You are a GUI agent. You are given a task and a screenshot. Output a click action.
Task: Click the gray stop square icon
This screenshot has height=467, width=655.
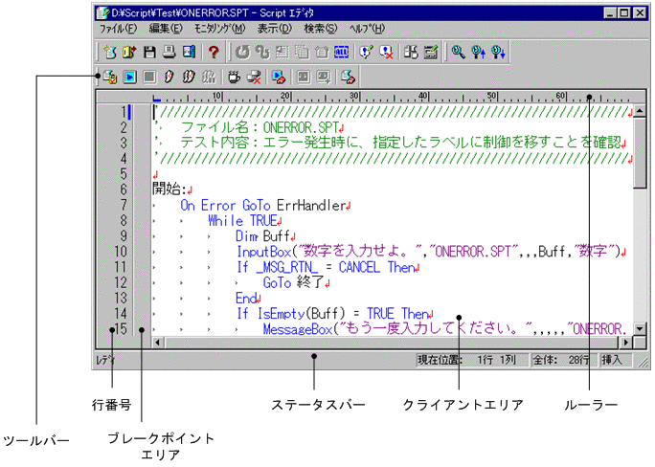149,77
